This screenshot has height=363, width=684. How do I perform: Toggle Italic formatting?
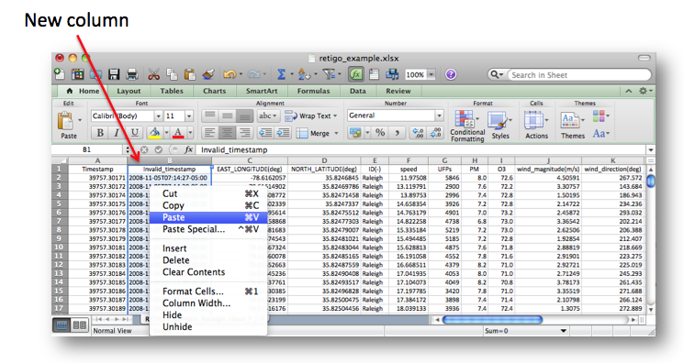pyautogui.click(x=116, y=133)
